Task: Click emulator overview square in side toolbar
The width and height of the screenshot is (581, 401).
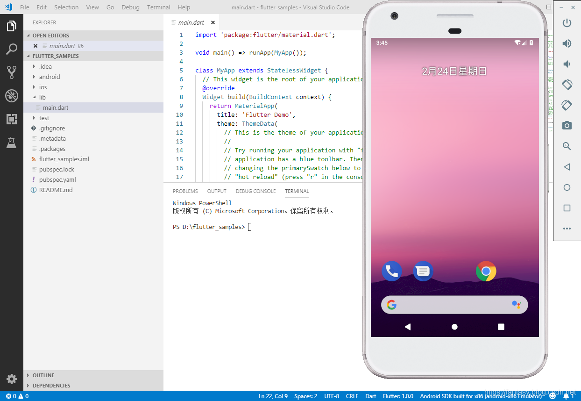Action: pyautogui.click(x=567, y=208)
